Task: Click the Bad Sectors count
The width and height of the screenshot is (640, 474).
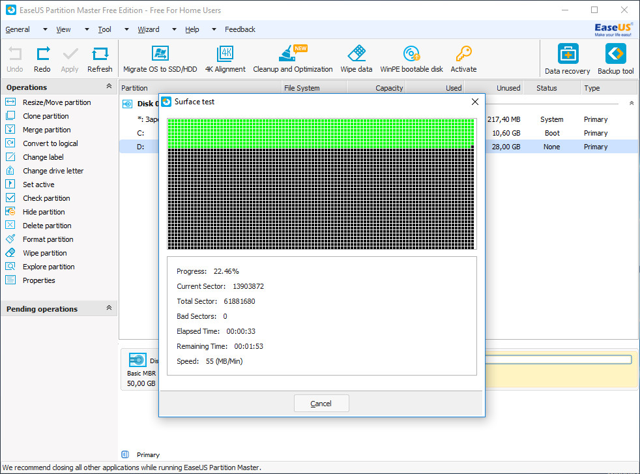Action: pyautogui.click(x=225, y=316)
